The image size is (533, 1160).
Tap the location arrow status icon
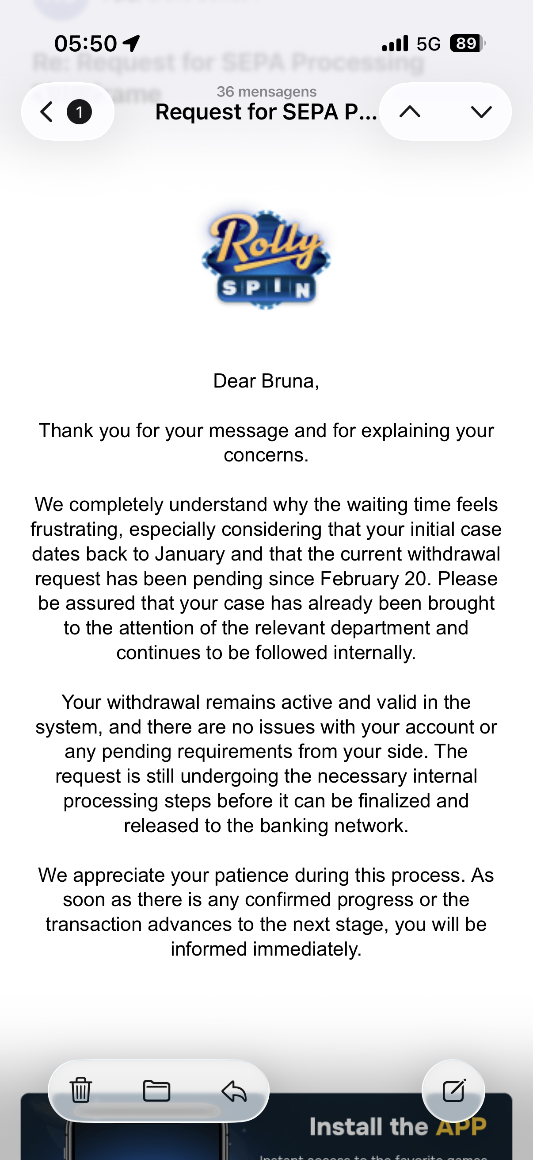click(x=131, y=43)
